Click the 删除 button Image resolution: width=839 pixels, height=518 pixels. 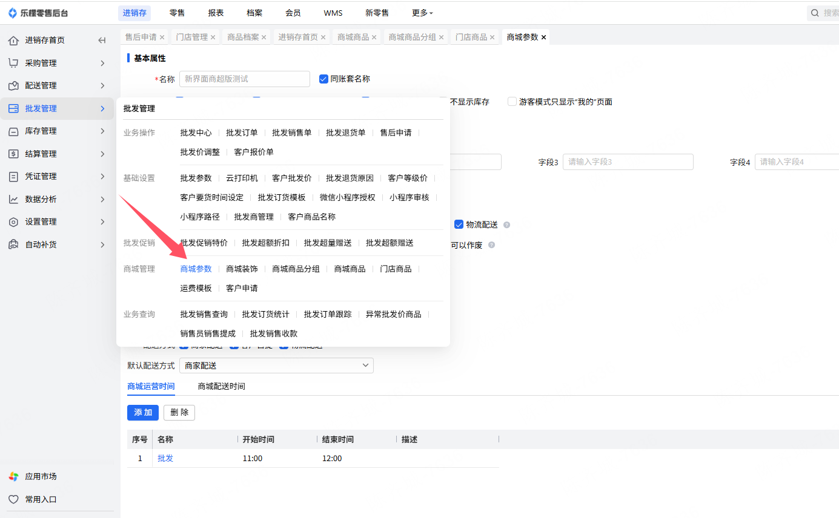click(179, 413)
